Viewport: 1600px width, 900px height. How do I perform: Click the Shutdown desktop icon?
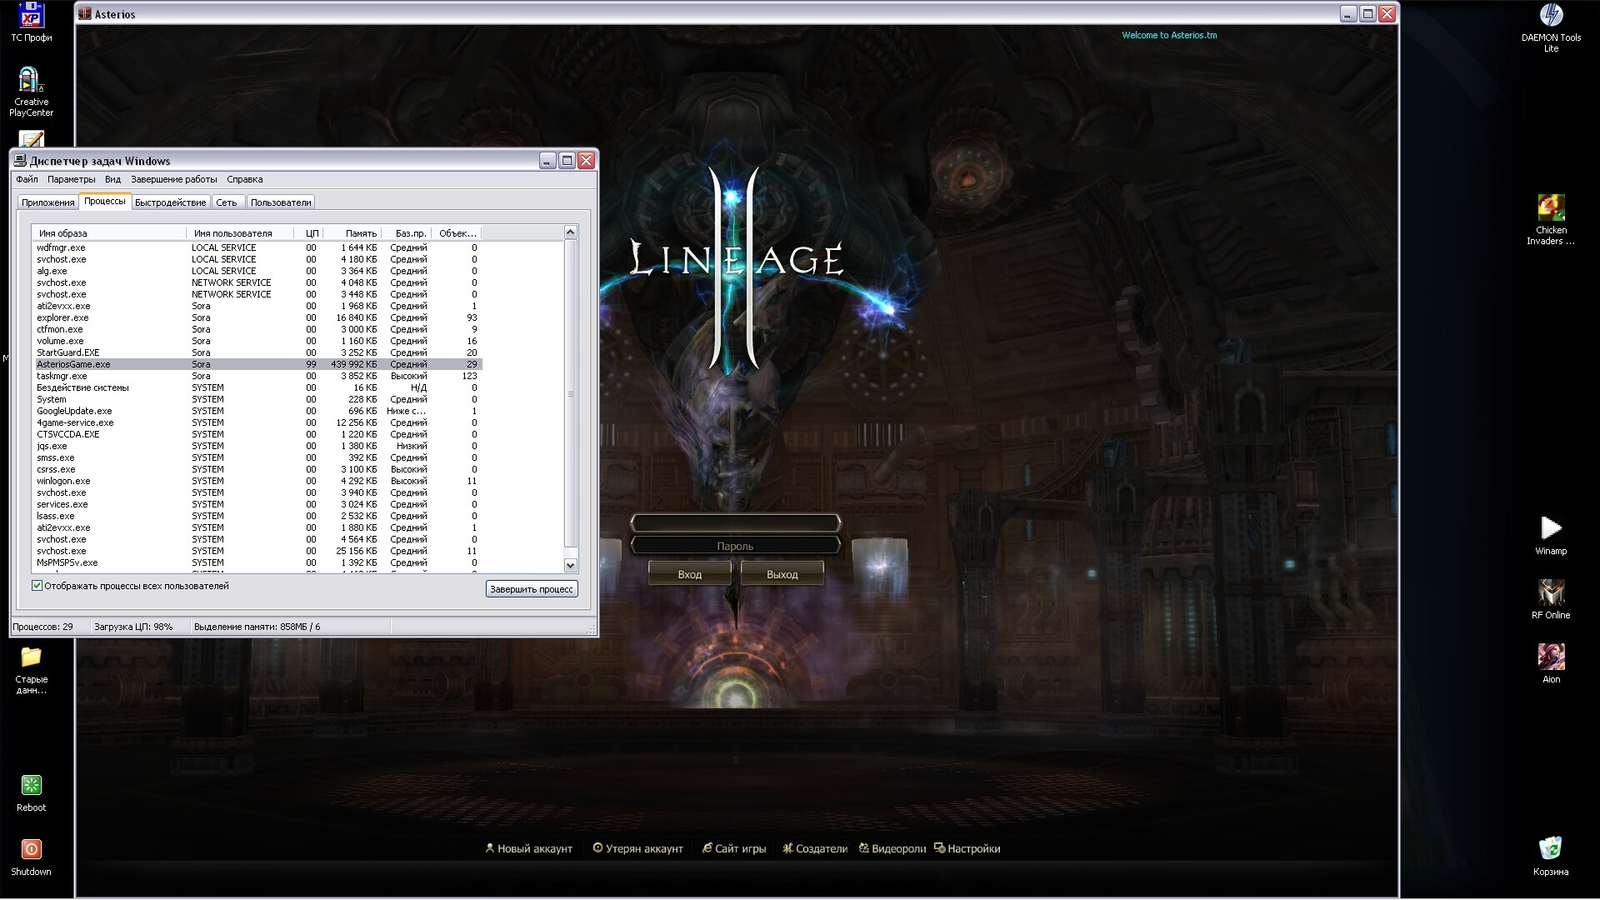click(31, 857)
